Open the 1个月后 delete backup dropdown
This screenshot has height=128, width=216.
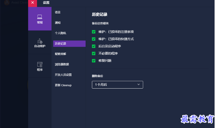(117, 85)
